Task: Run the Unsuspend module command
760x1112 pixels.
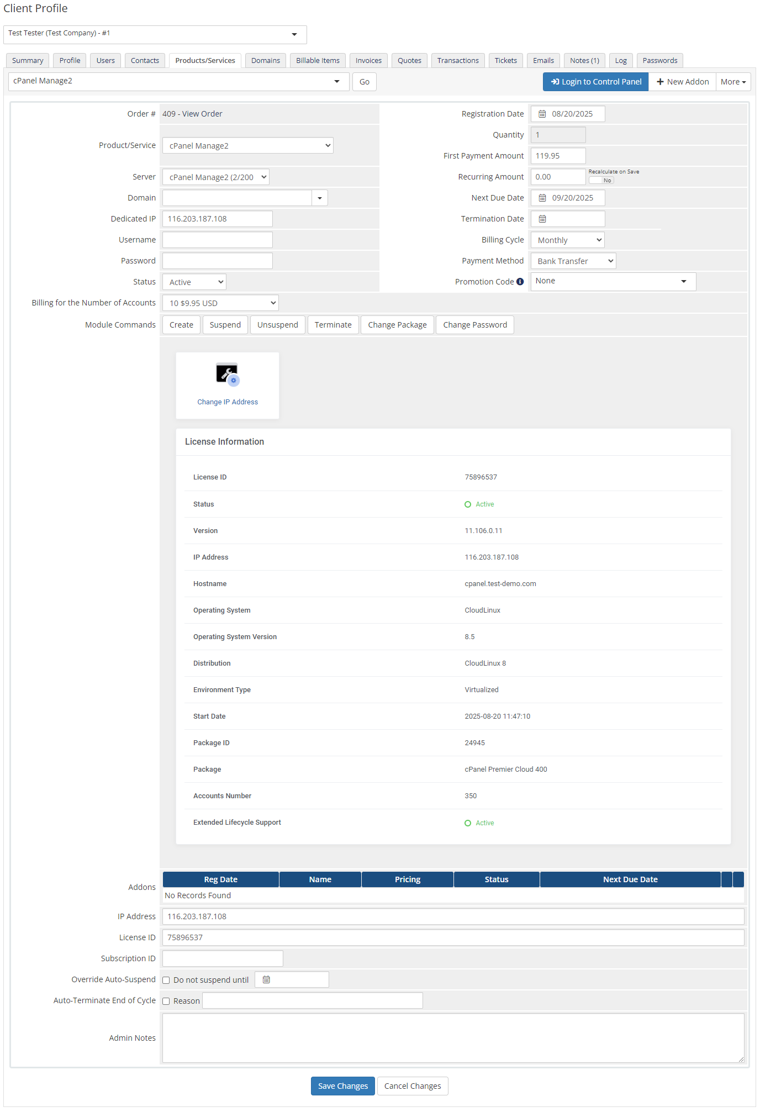Action: pos(277,325)
